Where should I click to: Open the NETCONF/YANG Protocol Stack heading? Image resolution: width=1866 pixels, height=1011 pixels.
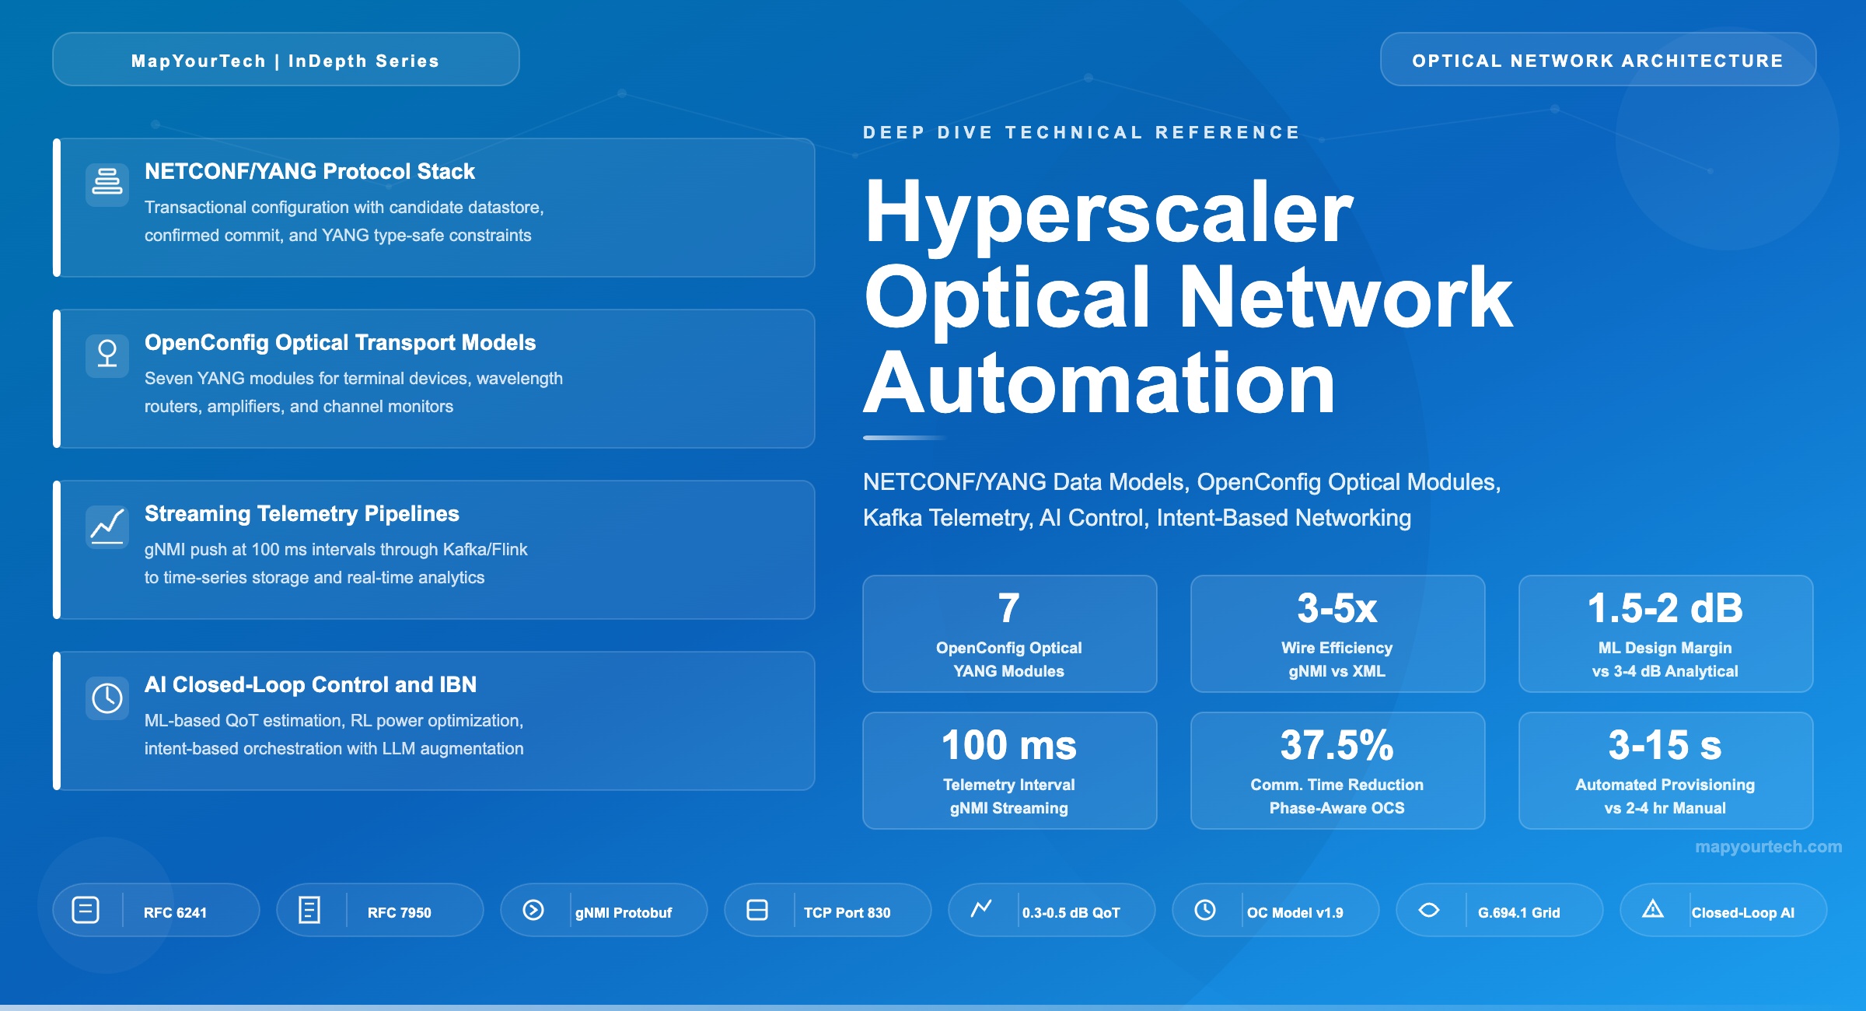click(309, 172)
